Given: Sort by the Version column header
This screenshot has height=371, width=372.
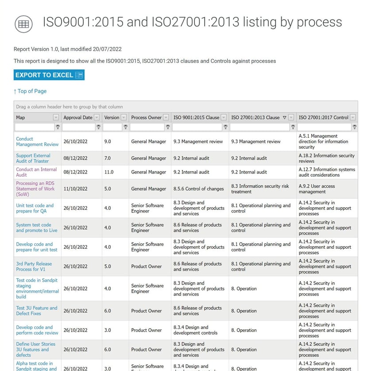Looking at the screenshot, I should tap(112, 117).
